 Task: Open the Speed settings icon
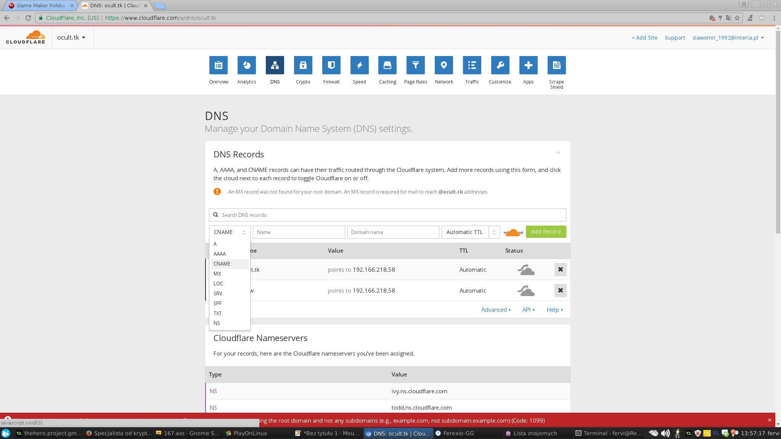pos(359,65)
